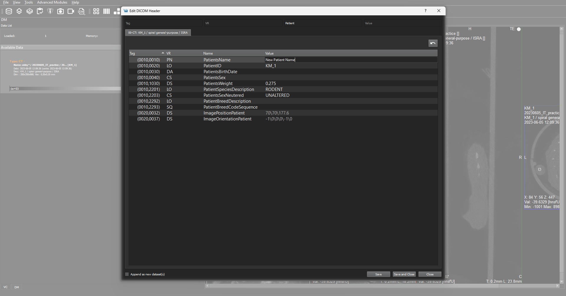Click the VR filter input field
Screen dimensions: 566x296
pos(243,23)
